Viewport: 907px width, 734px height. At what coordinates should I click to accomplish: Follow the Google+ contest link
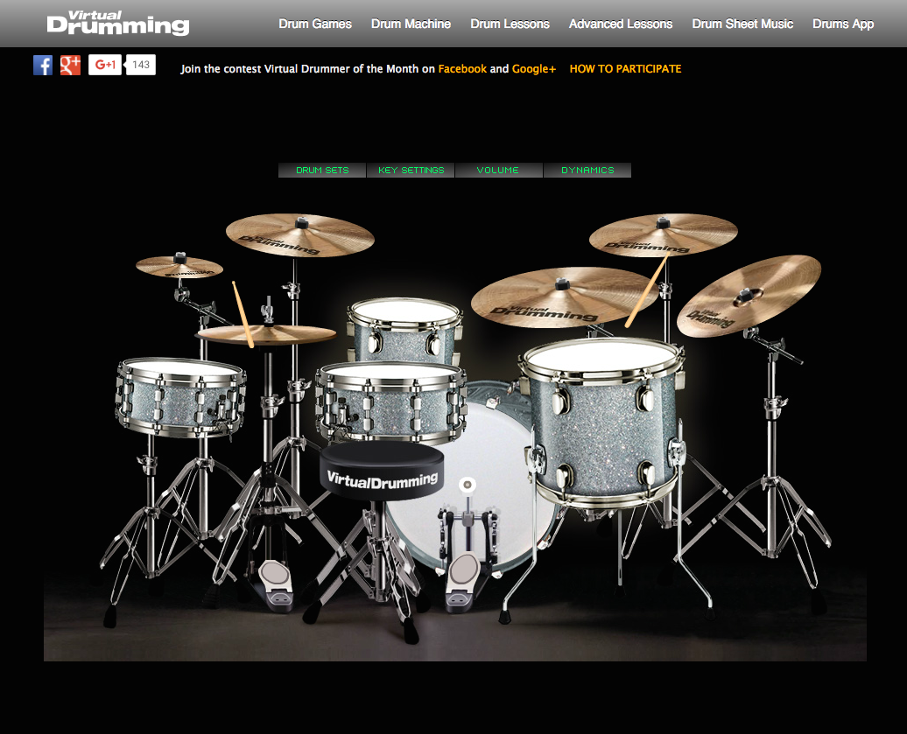[x=534, y=69]
